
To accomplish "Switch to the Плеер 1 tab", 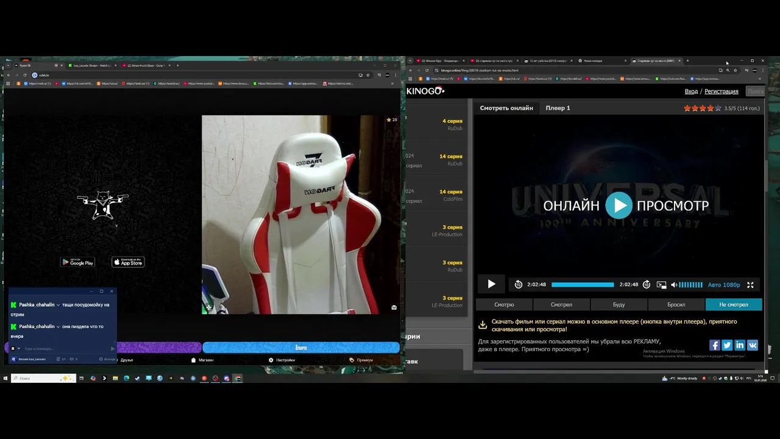I will coord(558,108).
